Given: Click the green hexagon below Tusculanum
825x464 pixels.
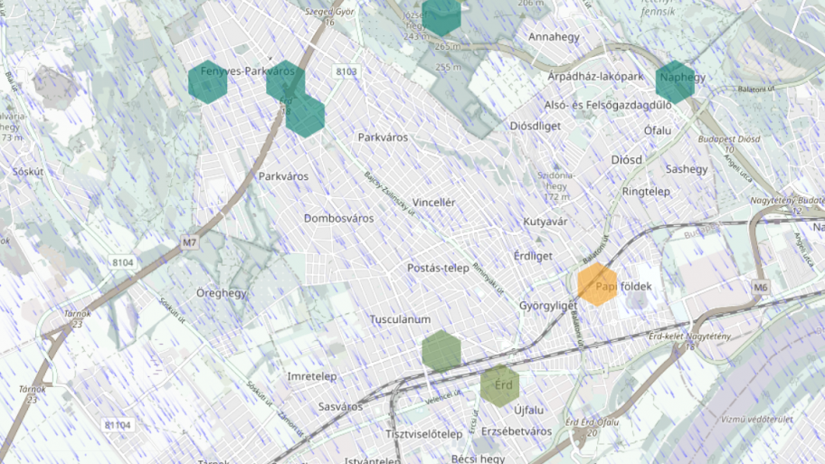Looking at the screenshot, I should [441, 351].
